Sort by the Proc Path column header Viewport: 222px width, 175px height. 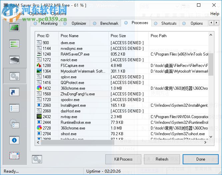(x=178, y=36)
